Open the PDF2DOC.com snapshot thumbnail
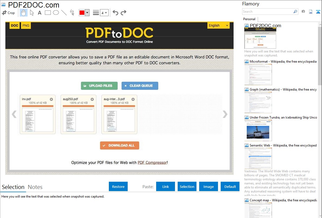 tap(260, 38)
